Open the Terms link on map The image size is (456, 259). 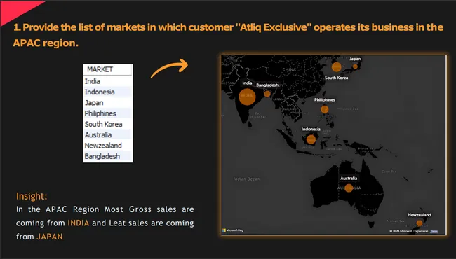(434, 231)
